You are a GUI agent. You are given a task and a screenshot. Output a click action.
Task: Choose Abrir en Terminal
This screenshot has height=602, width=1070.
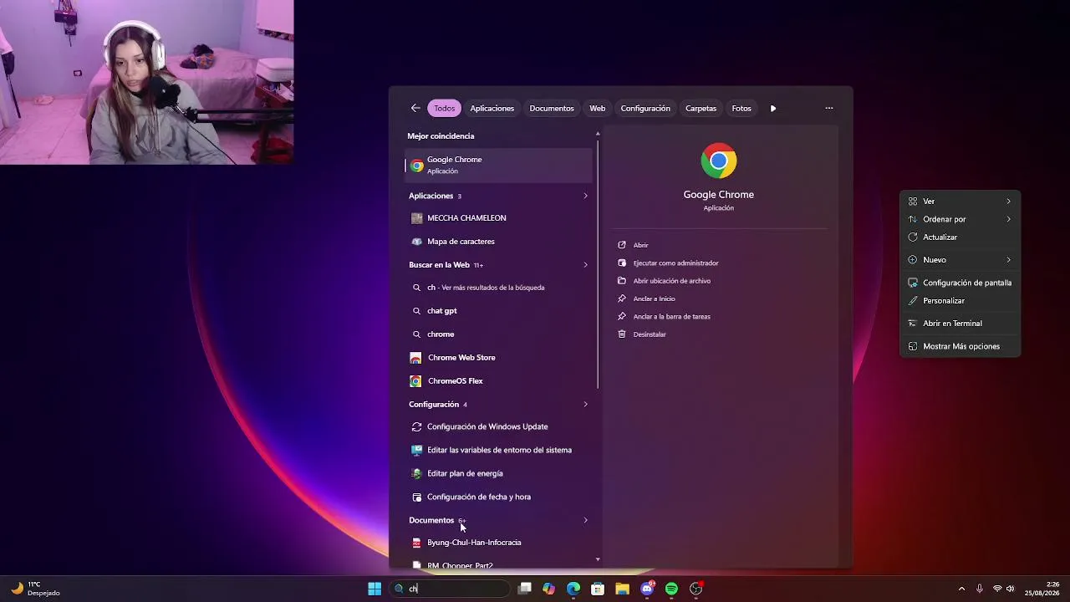tap(960, 324)
